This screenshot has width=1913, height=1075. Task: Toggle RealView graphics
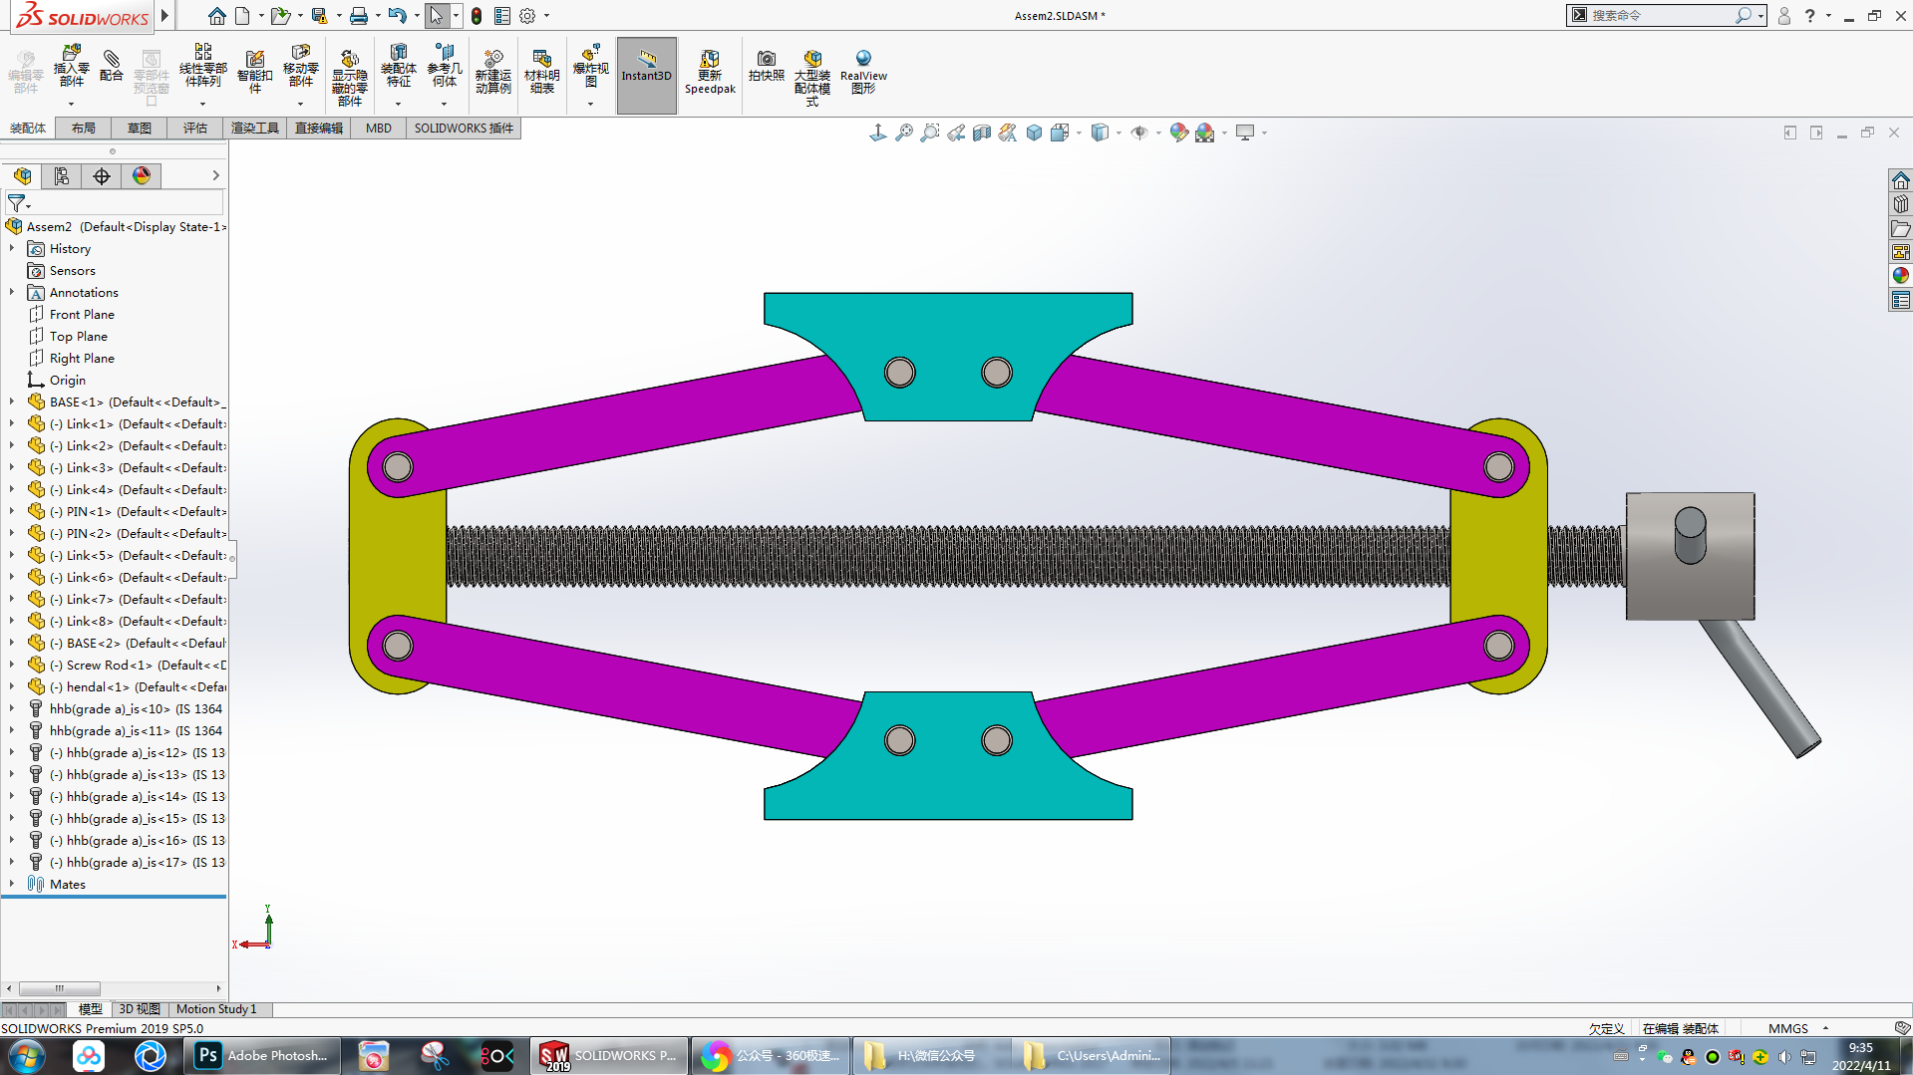(x=863, y=72)
